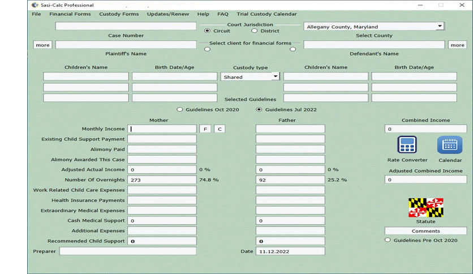The image size is (473, 274).
Task: Open the Trial Custody Calendar menu
Action: (x=266, y=14)
